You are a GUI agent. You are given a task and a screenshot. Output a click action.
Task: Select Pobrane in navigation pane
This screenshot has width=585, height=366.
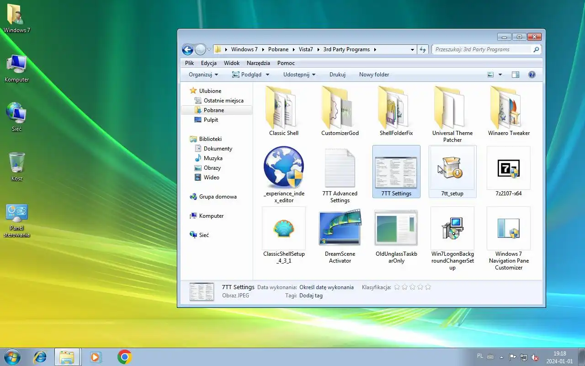[217, 110]
